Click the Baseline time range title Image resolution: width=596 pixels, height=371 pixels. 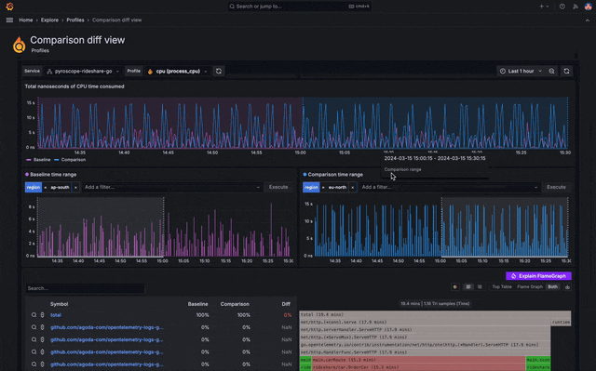[x=53, y=175]
